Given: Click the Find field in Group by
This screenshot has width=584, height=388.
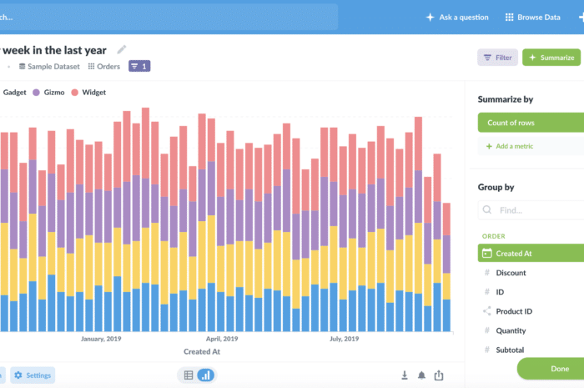Looking at the screenshot, I should [x=534, y=211].
